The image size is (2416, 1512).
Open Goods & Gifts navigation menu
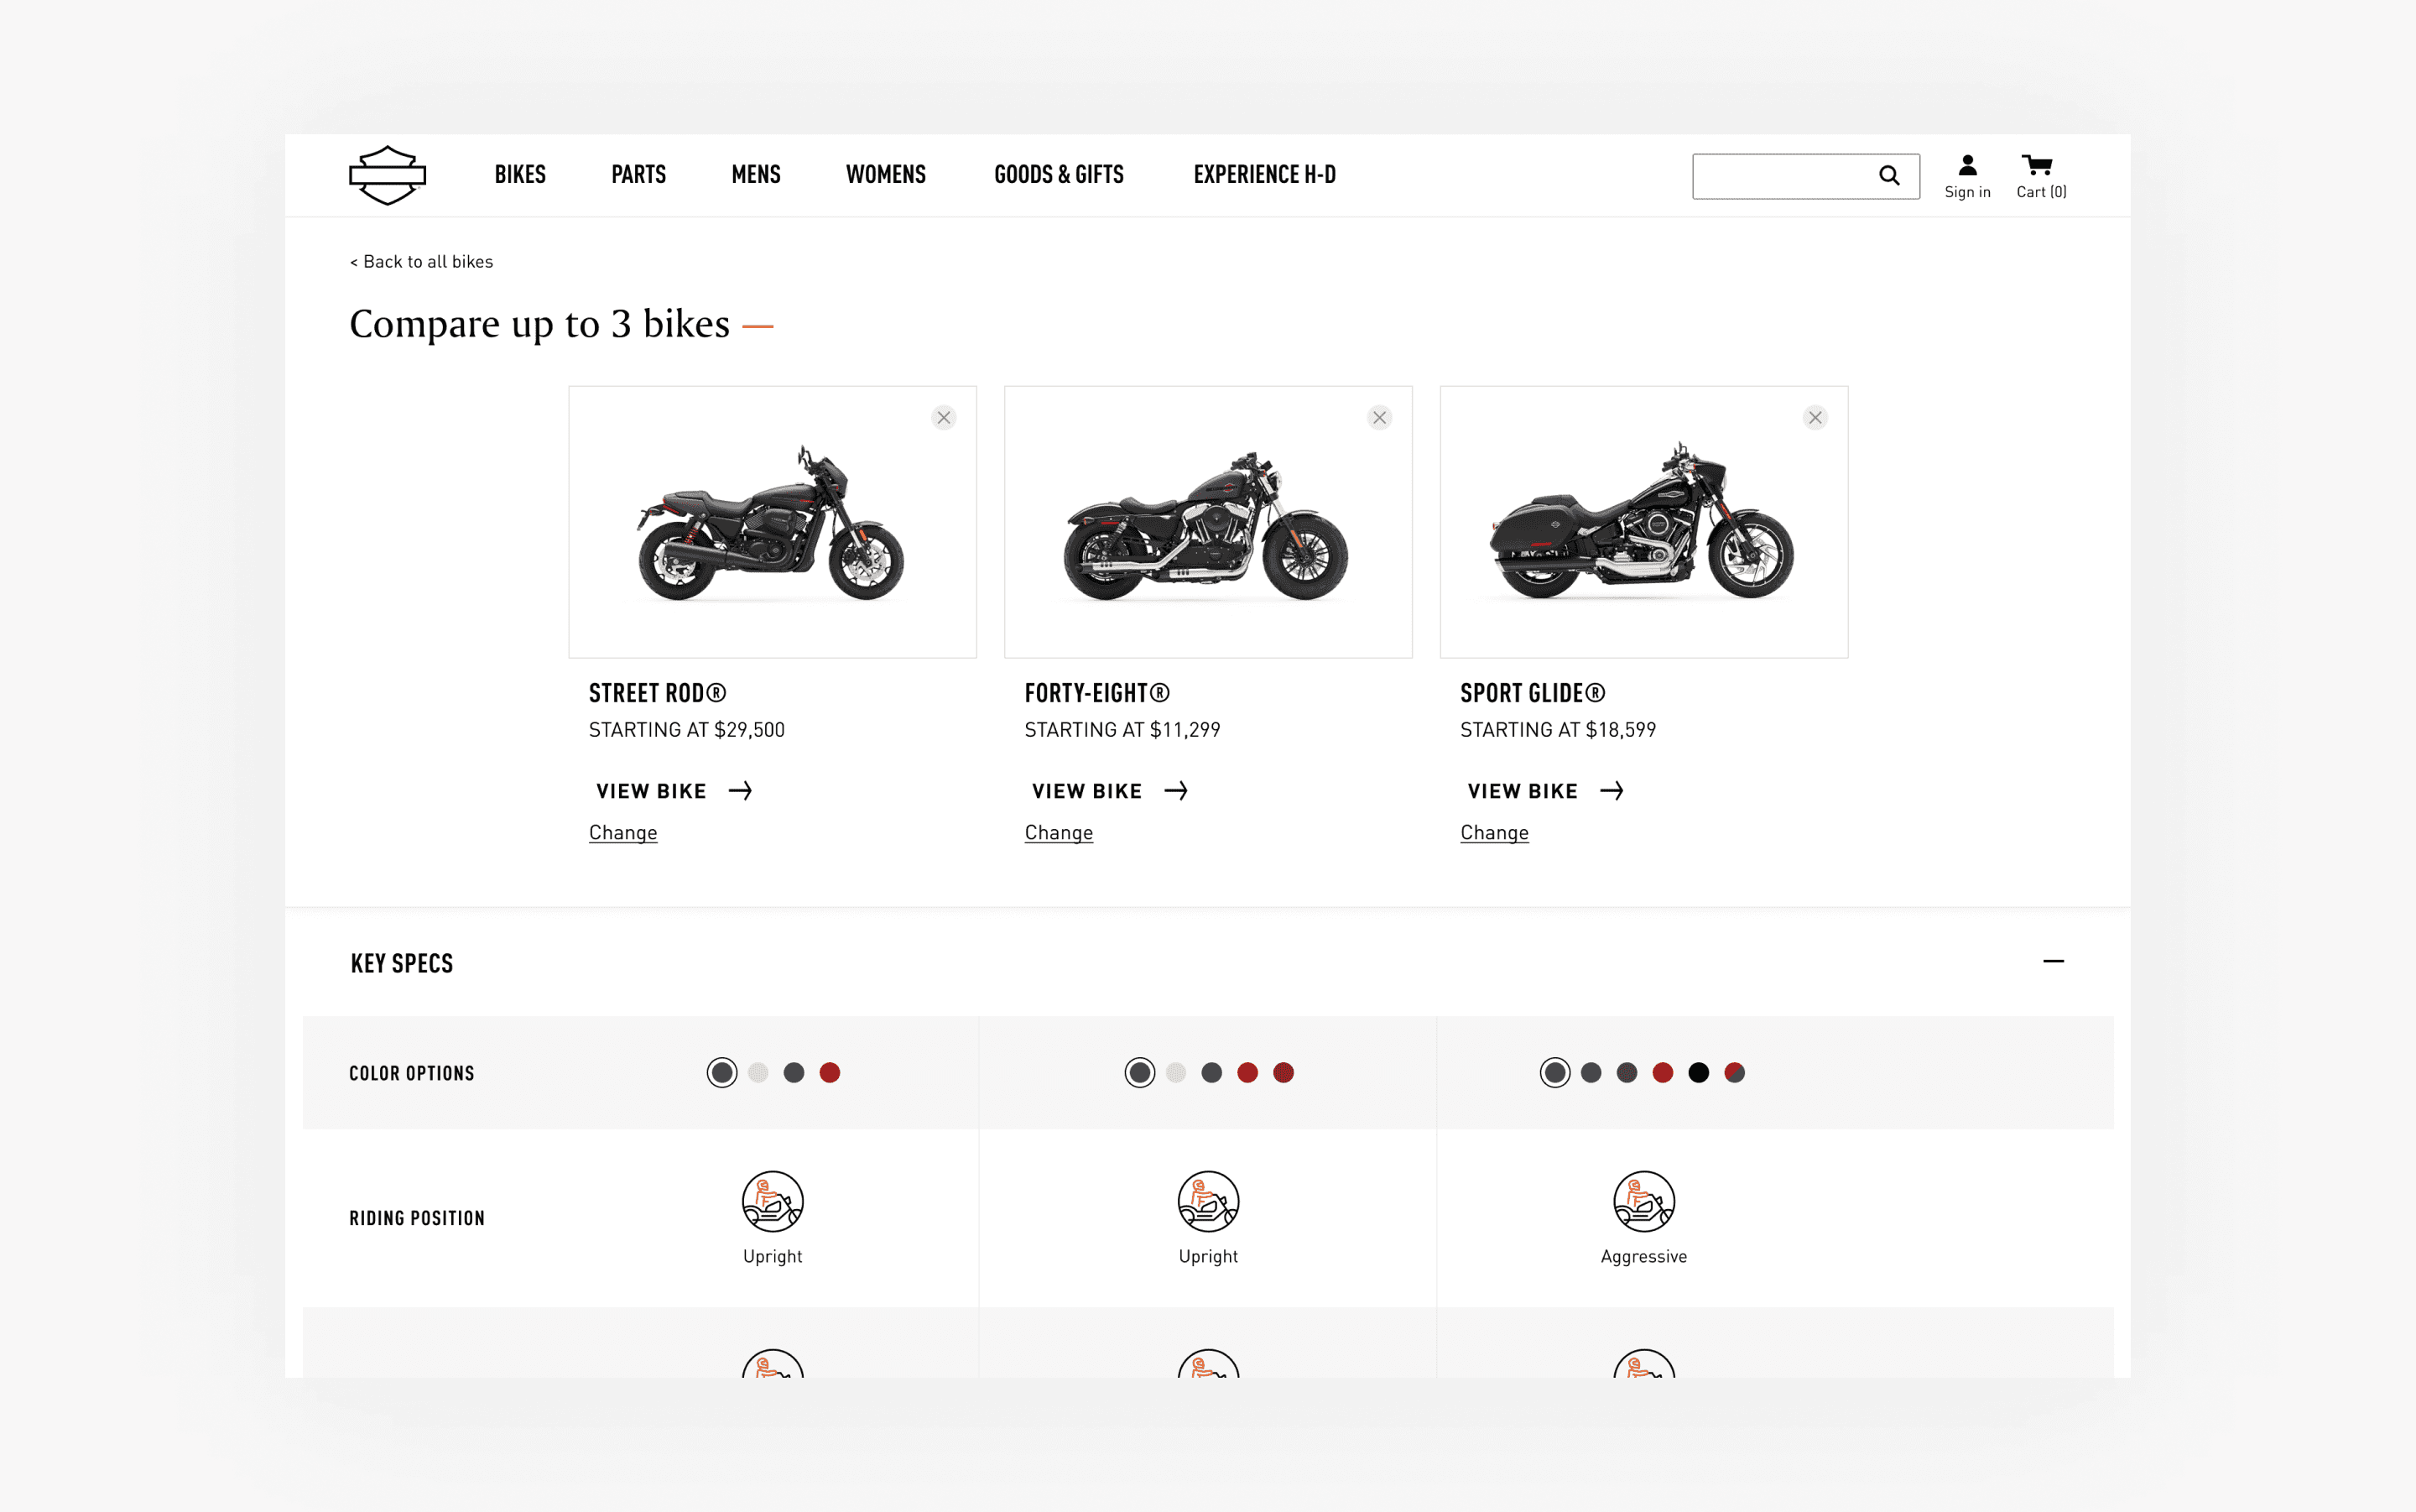pos(1058,175)
